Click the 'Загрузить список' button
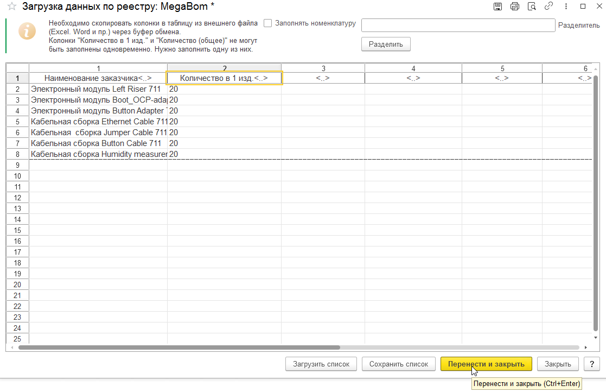Viewport: 606px width, 392px height. point(321,364)
